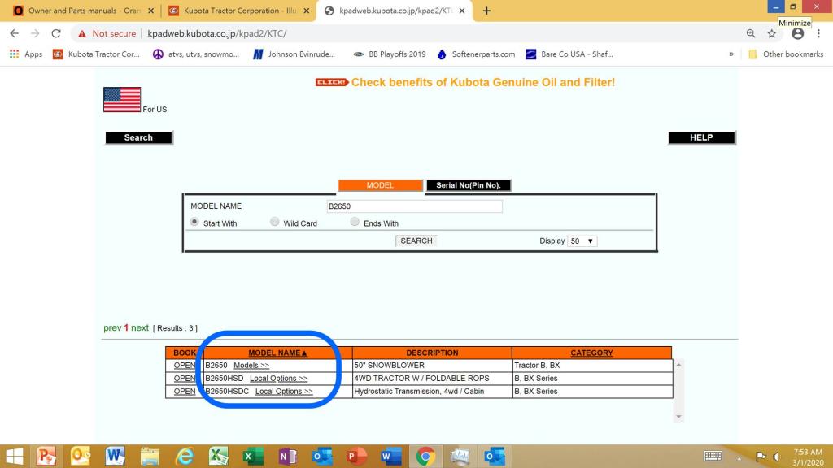Click Models >> link for B2650
This screenshot has height=468, width=833.
point(251,366)
